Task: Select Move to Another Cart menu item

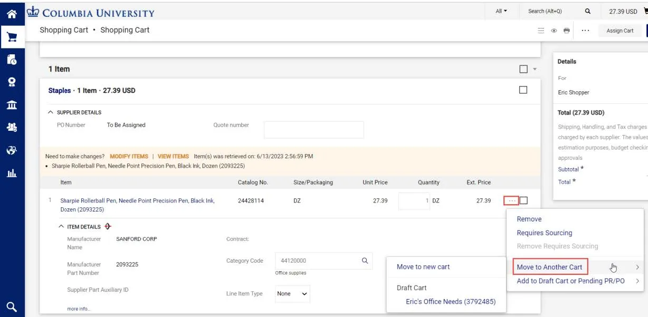Action: [x=549, y=267]
